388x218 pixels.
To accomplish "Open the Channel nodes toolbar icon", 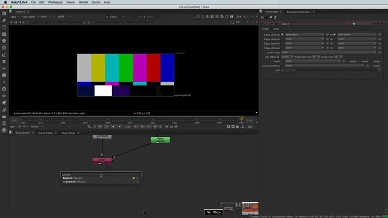I will pyautogui.click(x=4, y=34).
